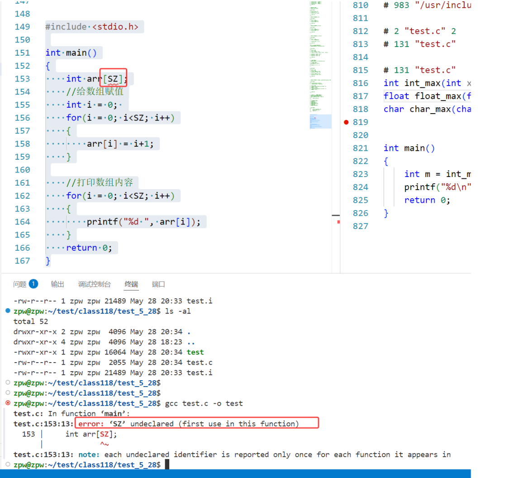Click the printf("%d\n" line in right editor
Screen dimensions: 524x478
(438, 187)
